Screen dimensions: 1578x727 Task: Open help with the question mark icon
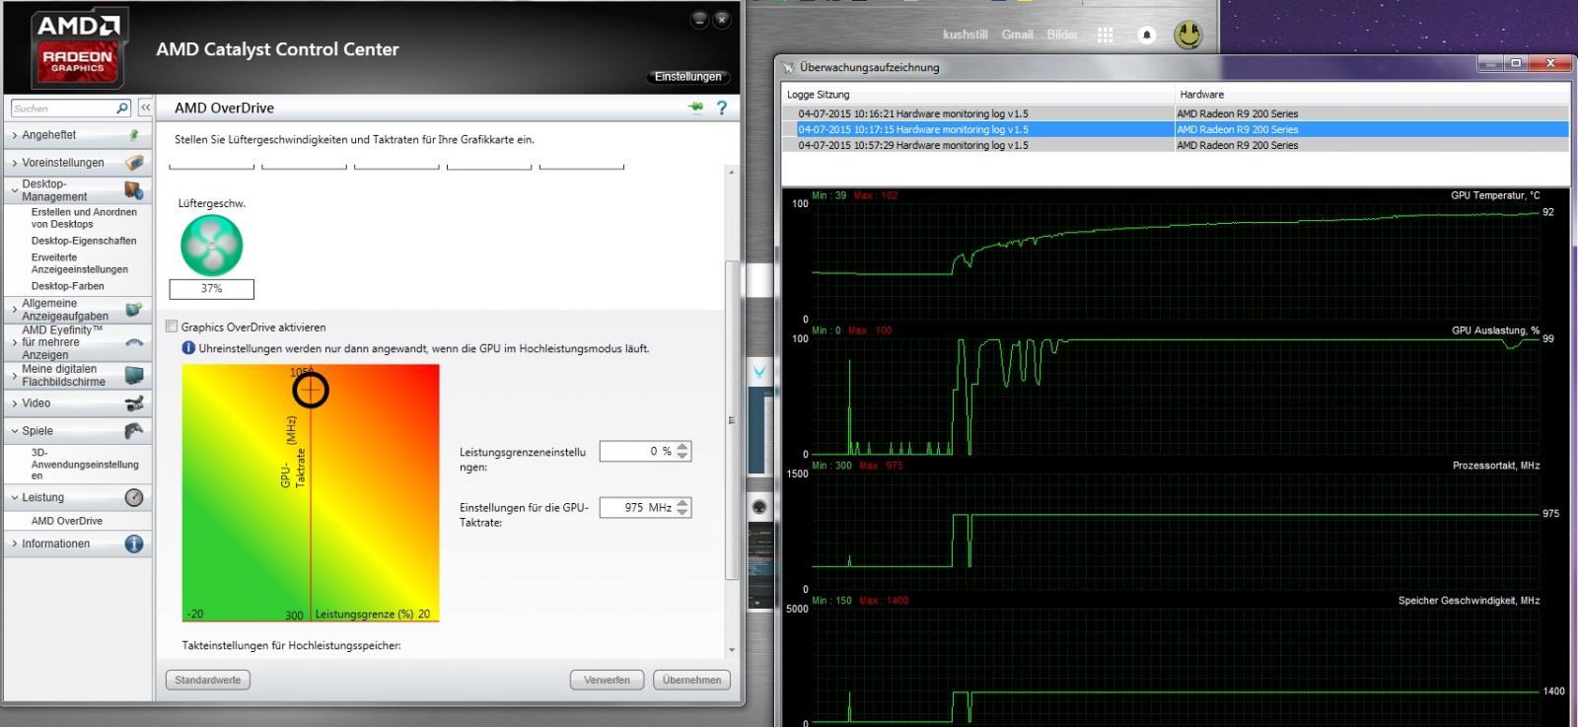pos(722,108)
